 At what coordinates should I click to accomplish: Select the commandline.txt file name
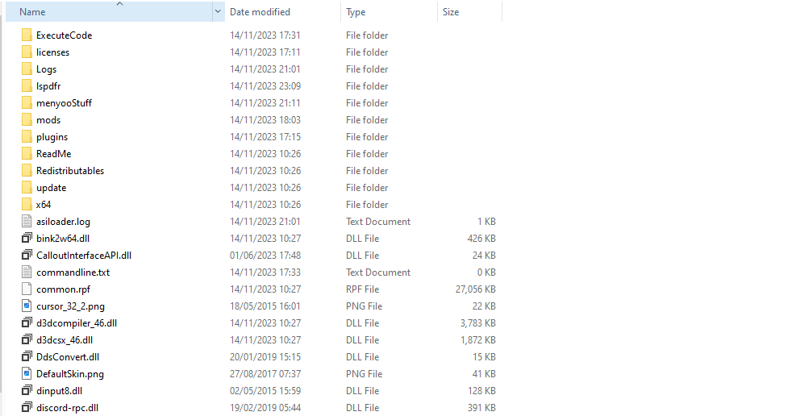click(73, 272)
